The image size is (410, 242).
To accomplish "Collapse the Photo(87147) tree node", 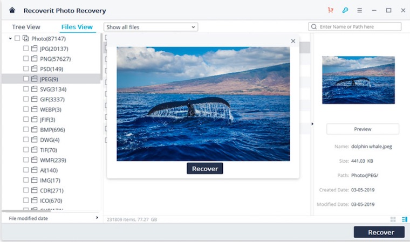I will tap(10, 39).
